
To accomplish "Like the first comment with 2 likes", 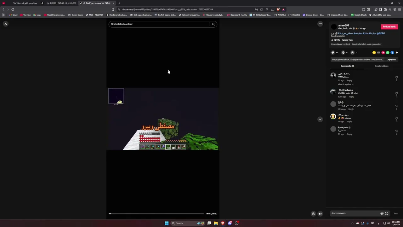I will (x=396, y=78).
